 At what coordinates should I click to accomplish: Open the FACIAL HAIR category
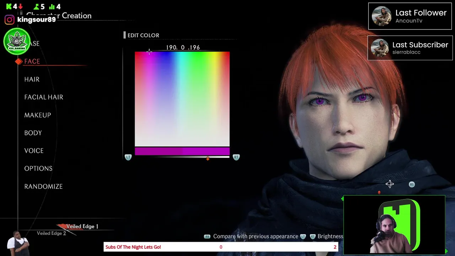pos(44,97)
